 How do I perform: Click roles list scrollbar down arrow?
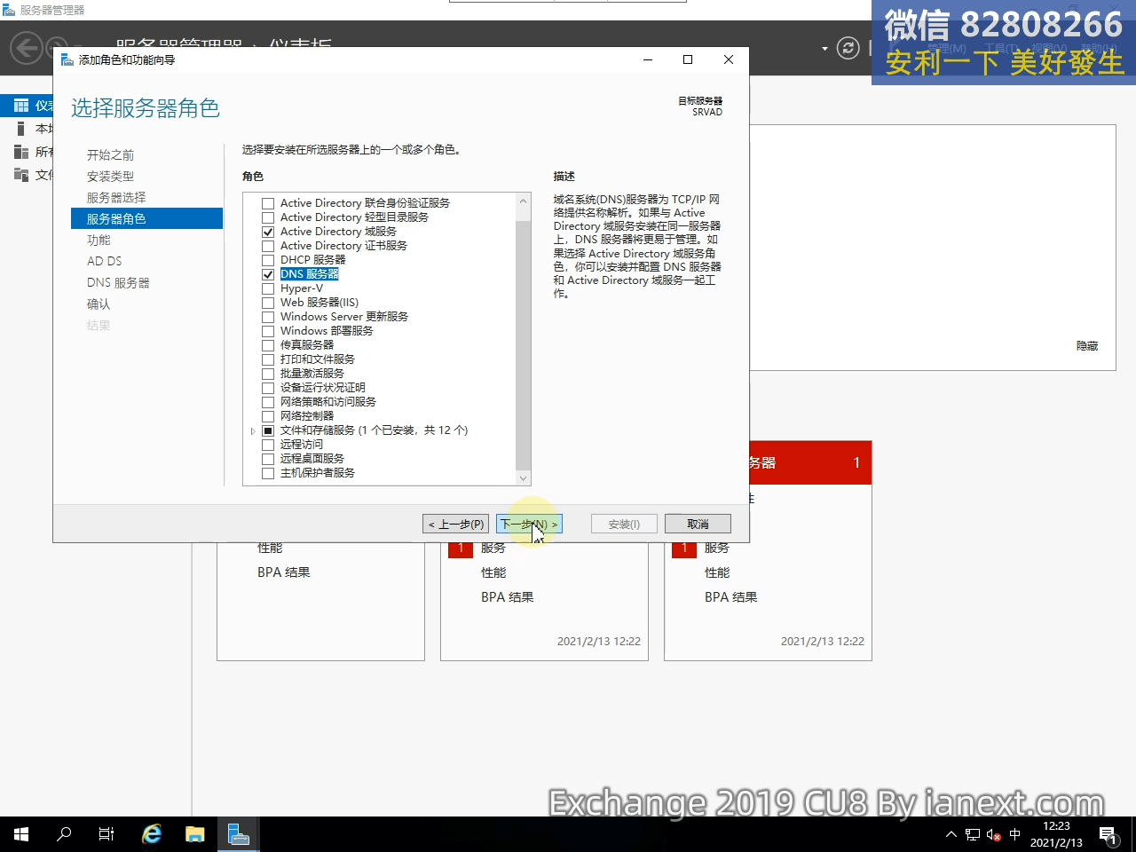(x=524, y=478)
